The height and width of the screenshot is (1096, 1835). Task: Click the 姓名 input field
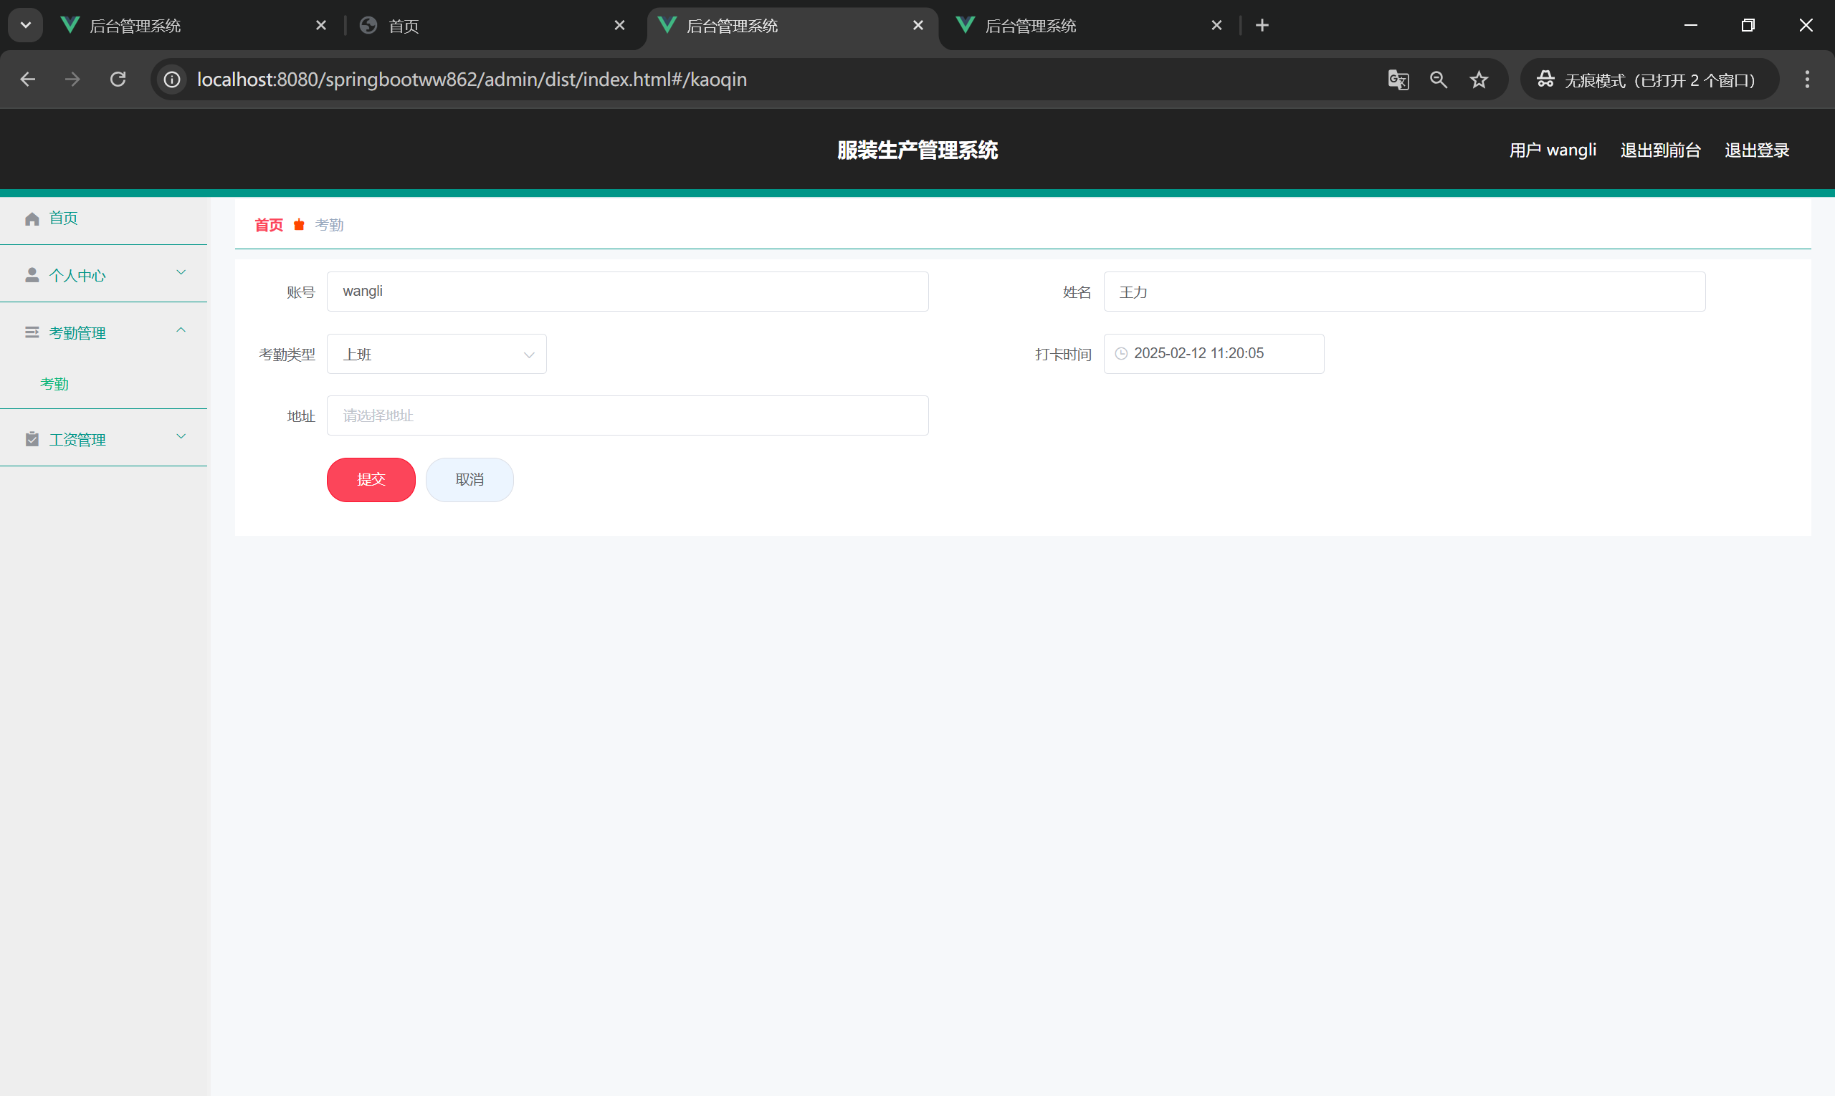pyautogui.click(x=1404, y=292)
